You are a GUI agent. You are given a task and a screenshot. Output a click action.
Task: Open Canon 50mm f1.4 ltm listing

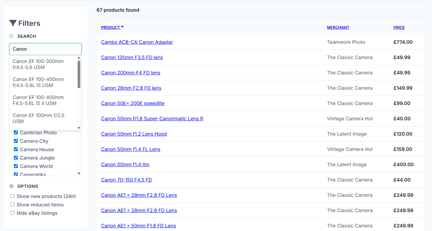point(125,164)
